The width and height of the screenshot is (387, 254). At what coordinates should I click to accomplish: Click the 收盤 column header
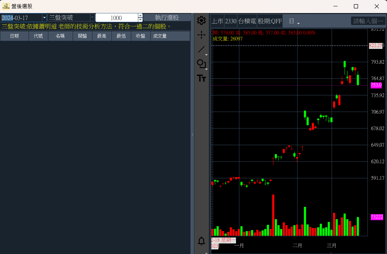click(140, 36)
